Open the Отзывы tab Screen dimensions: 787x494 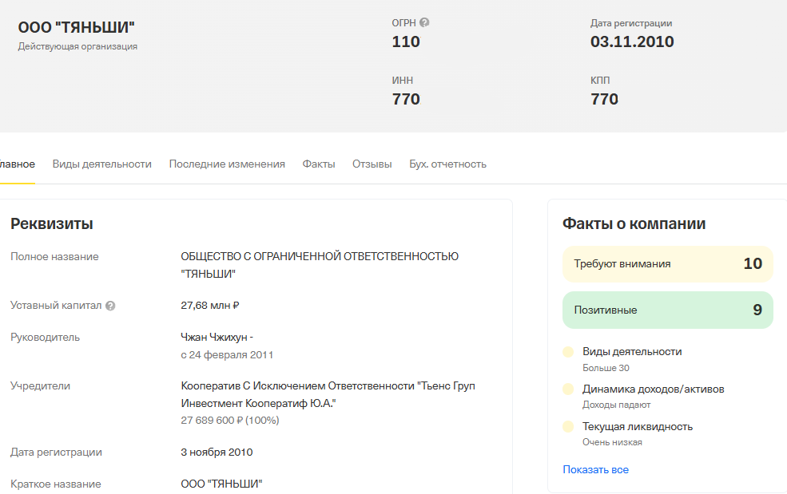coord(372,164)
